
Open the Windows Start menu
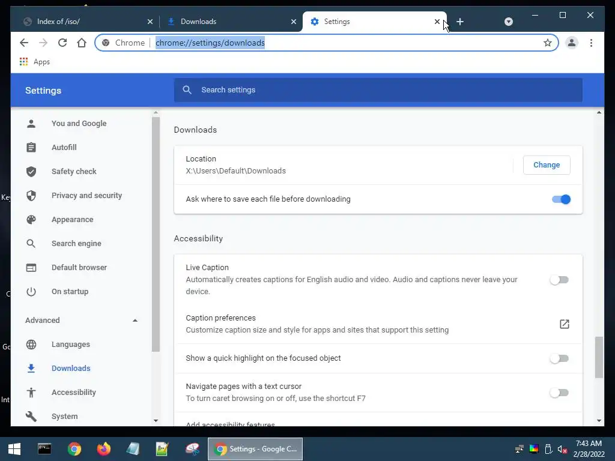click(14, 449)
